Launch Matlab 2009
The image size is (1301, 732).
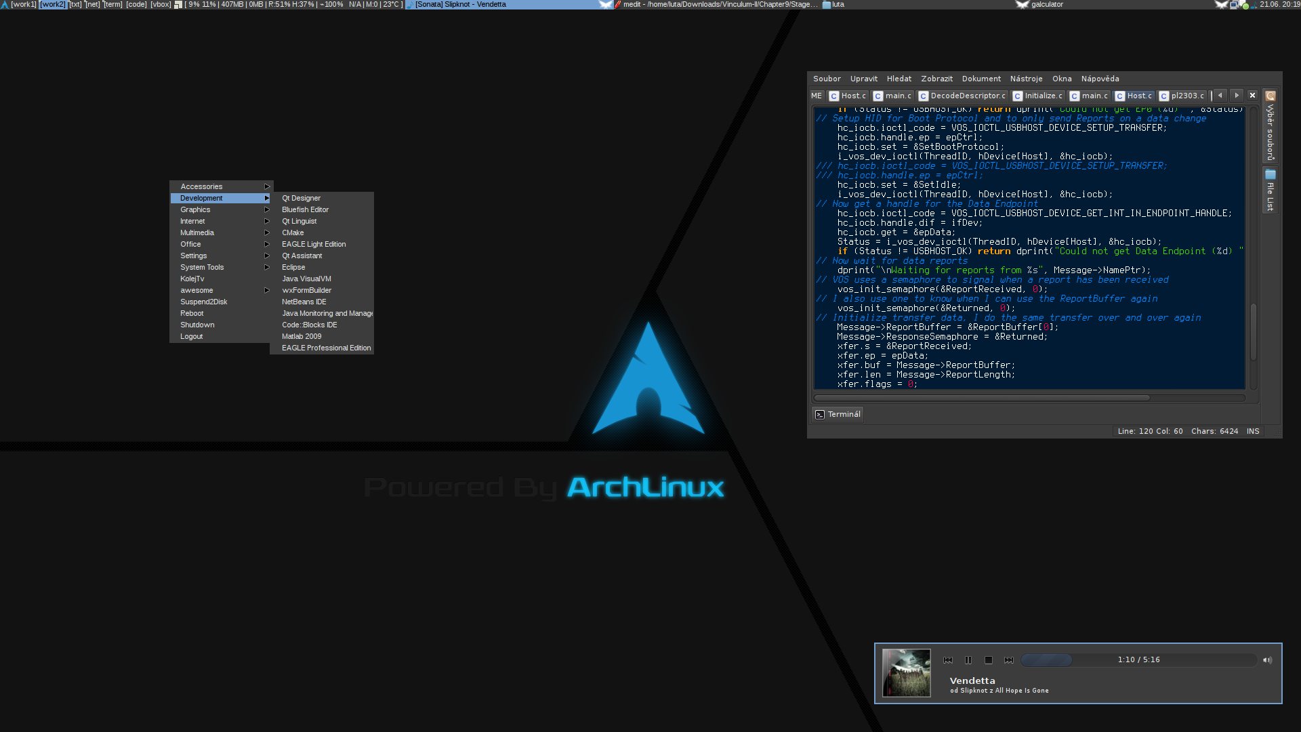pos(322,336)
